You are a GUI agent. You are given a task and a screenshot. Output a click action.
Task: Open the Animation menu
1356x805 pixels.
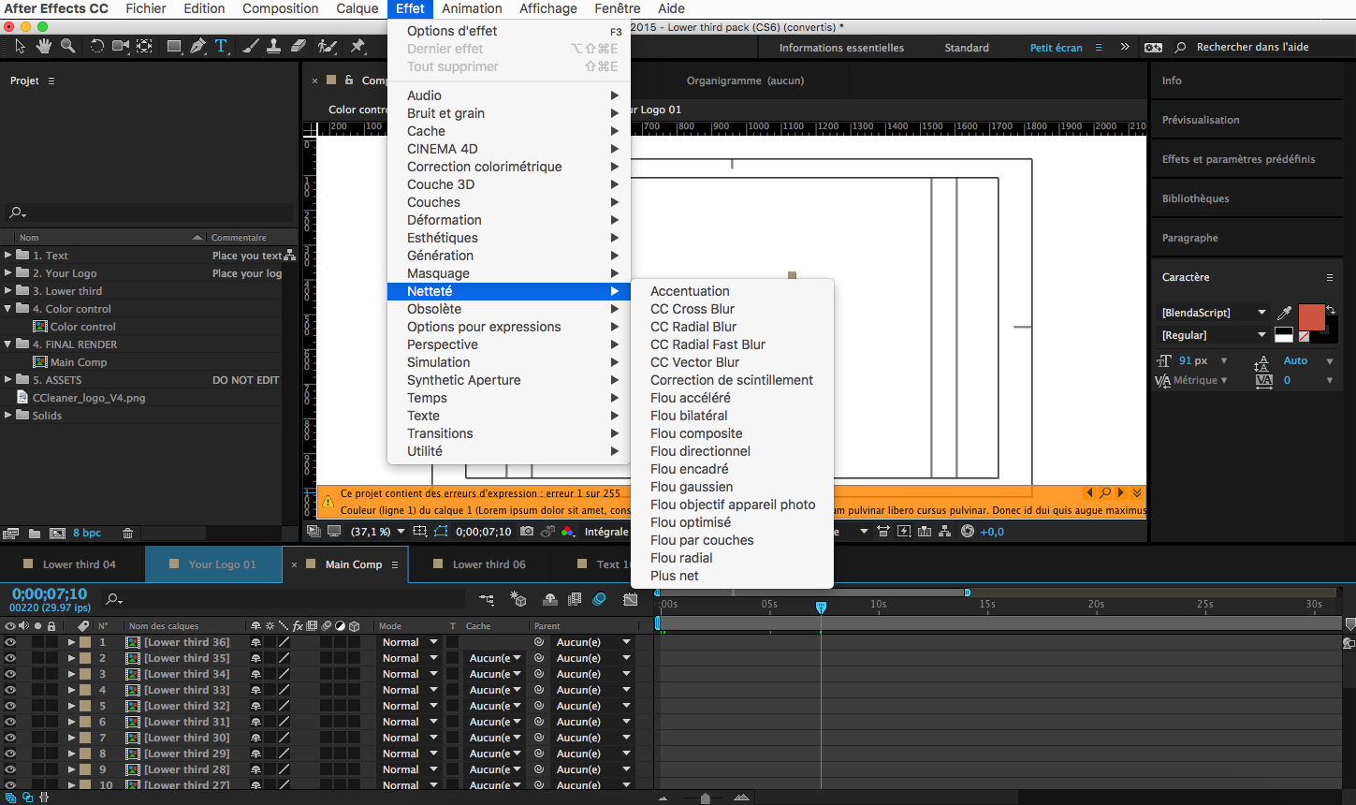point(472,8)
